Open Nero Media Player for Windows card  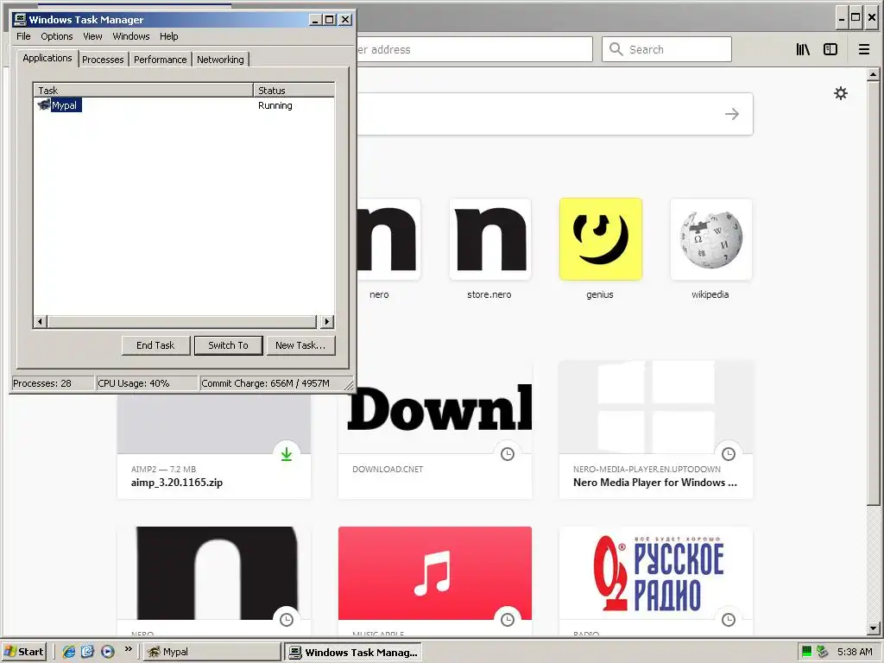pyautogui.click(x=656, y=428)
